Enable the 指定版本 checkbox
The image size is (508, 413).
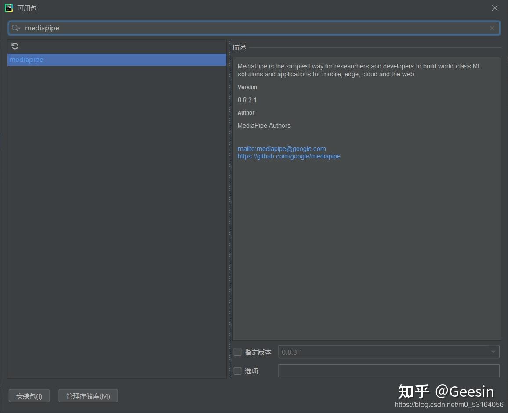[x=237, y=351]
